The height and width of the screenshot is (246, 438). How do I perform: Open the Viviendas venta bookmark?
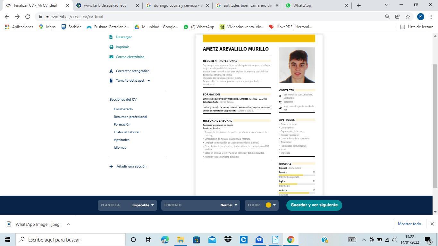click(242, 27)
